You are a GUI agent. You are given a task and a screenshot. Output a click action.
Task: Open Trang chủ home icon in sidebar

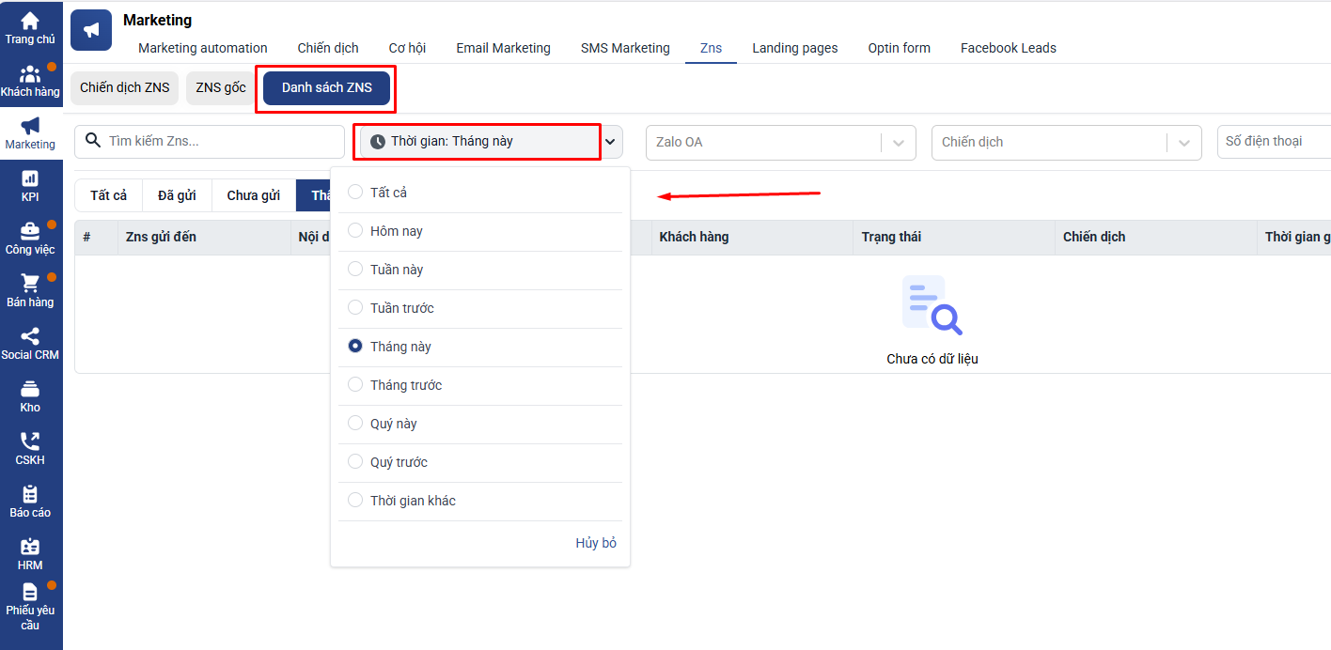(x=30, y=21)
